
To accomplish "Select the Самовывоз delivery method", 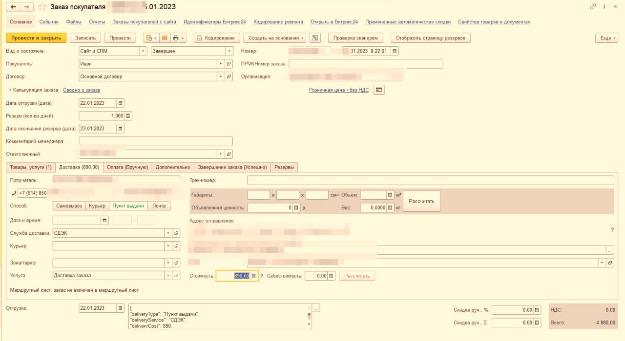I will (x=68, y=206).
